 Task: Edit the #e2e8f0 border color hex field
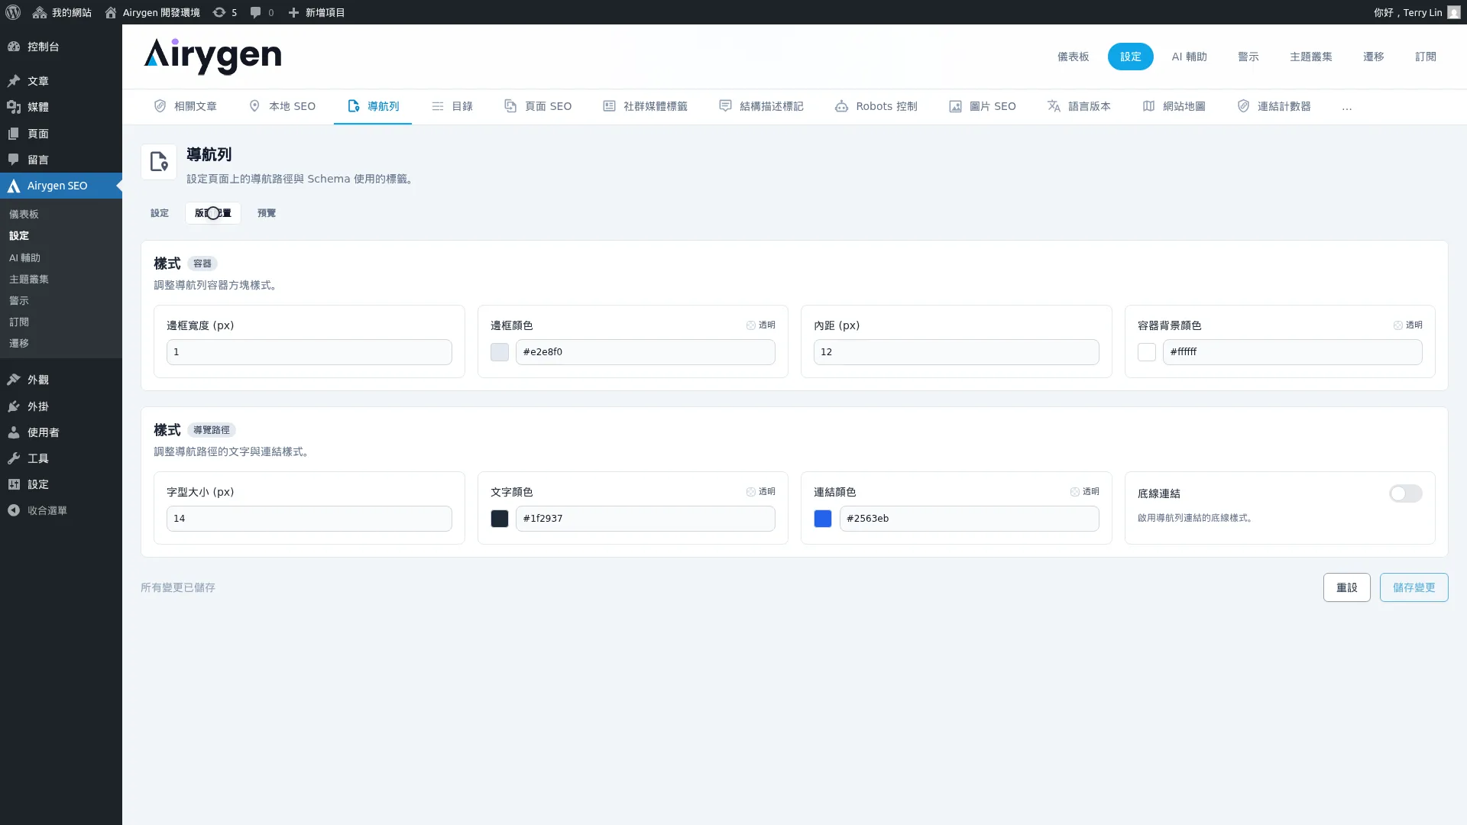(x=646, y=352)
